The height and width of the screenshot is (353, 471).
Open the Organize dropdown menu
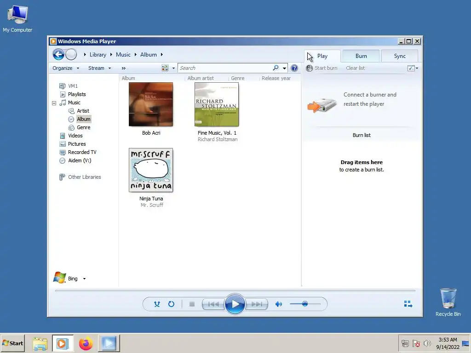coord(66,68)
